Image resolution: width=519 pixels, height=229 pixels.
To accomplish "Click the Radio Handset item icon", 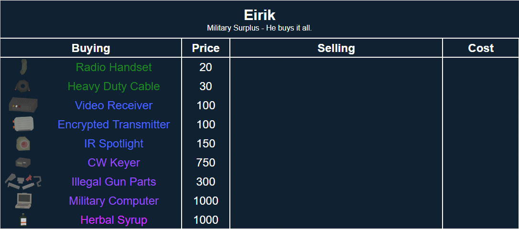I will click(23, 67).
